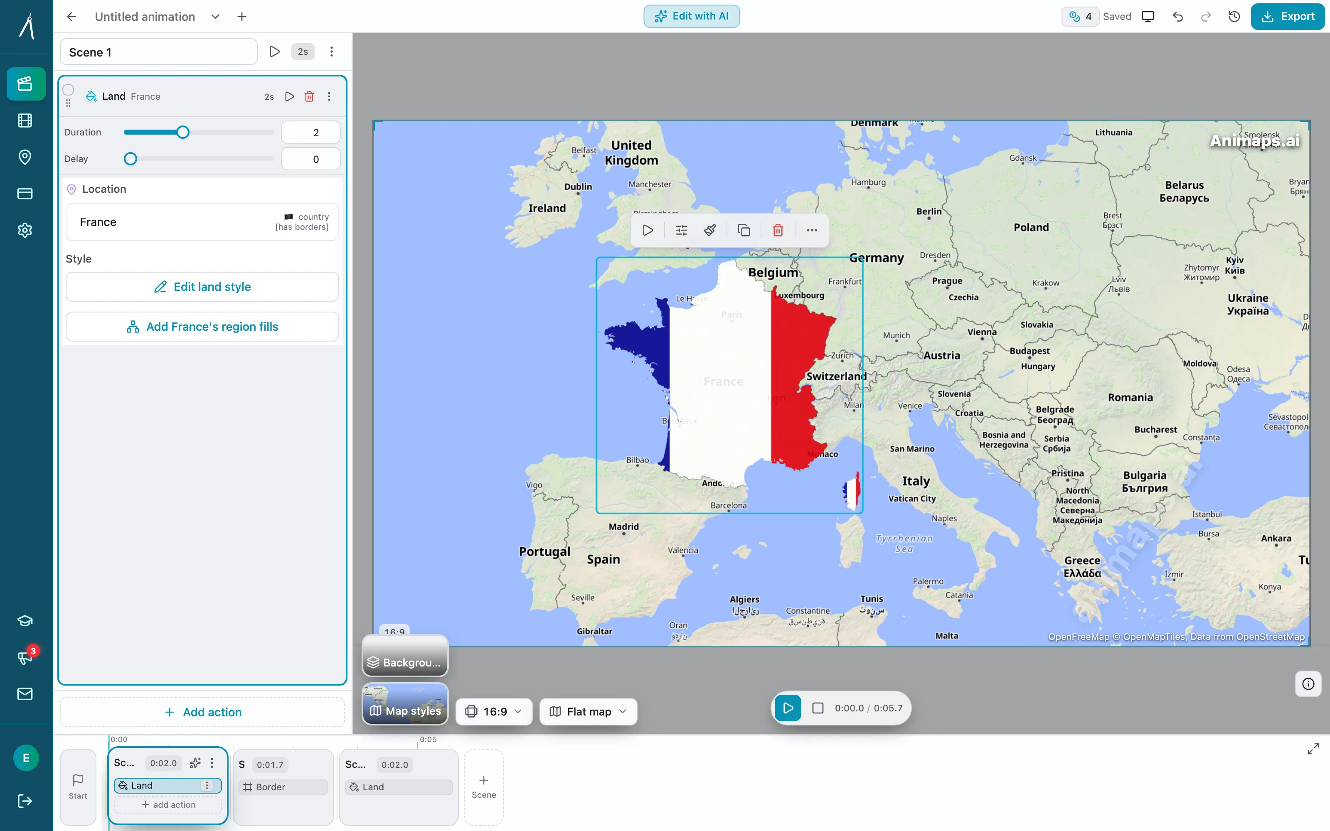Click the Start flag in timeline
This screenshot has height=831, width=1330.
point(78,787)
